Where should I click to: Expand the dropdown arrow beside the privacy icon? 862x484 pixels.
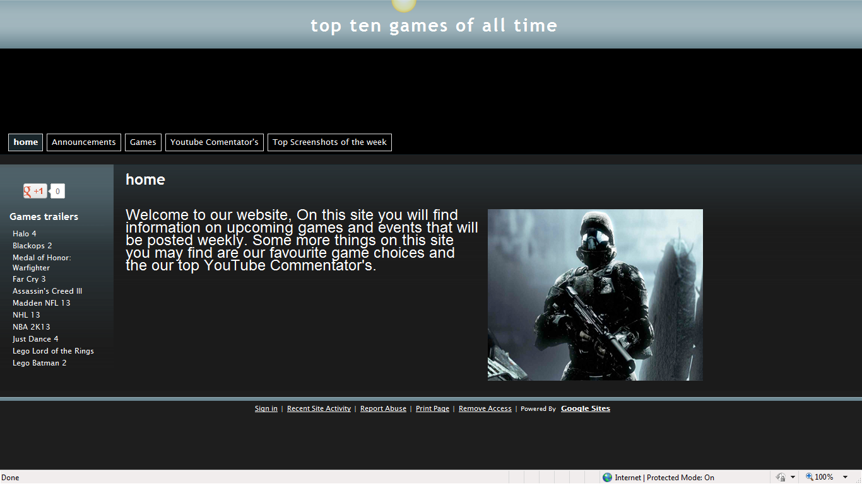[x=793, y=477]
